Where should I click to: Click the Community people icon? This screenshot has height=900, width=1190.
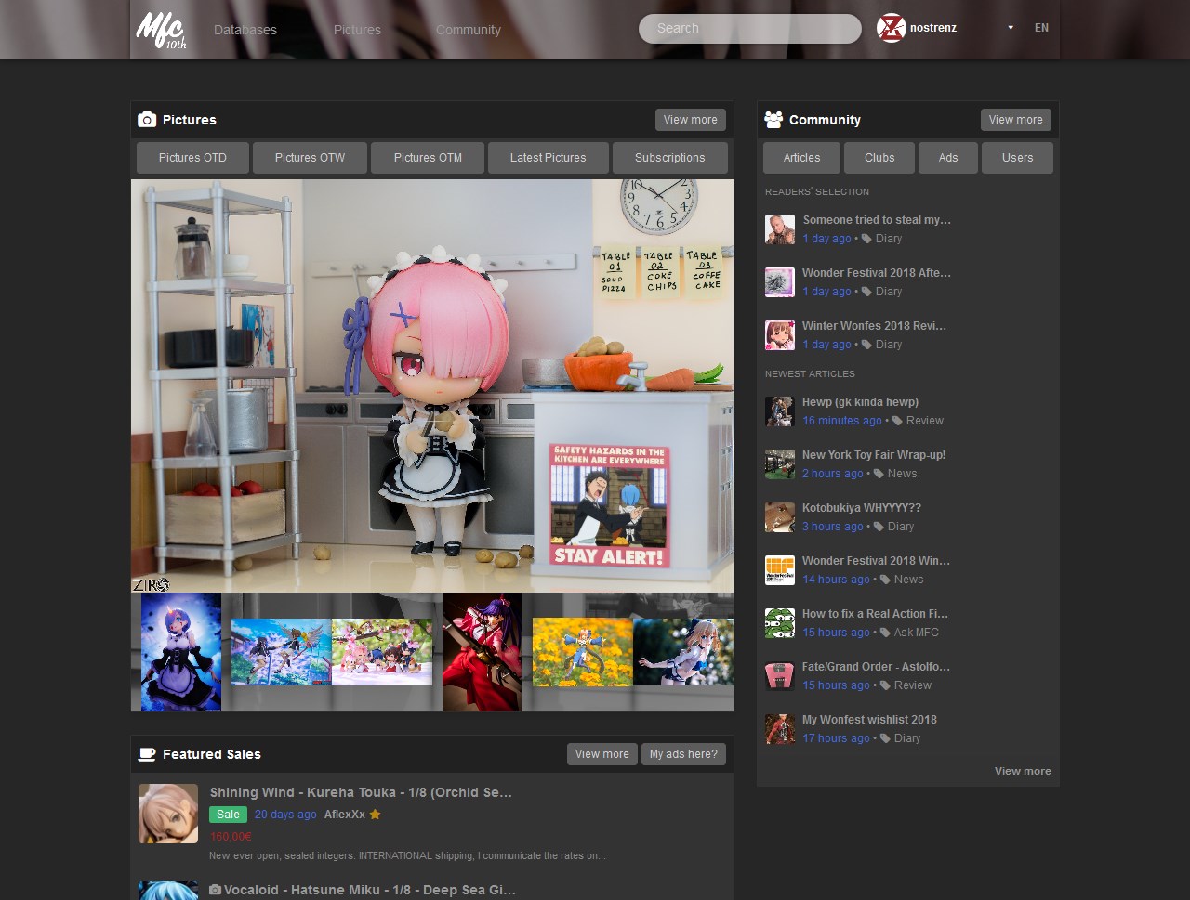(773, 120)
